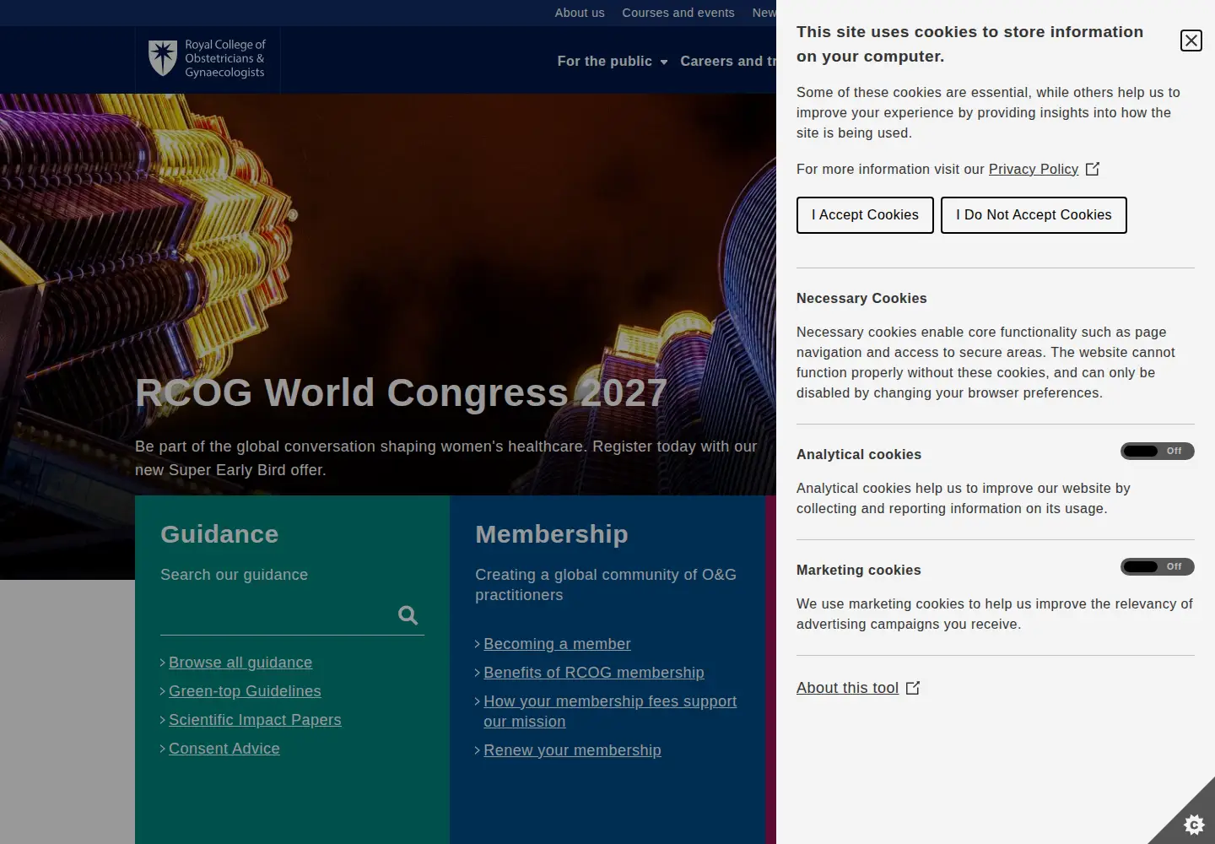This screenshot has width=1215, height=844.
Task: Click the Necessary Cookies heading
Action: click(861, 299)
